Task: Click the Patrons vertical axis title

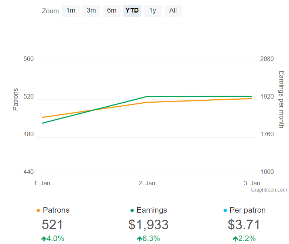Action: (x=16, y=100)
